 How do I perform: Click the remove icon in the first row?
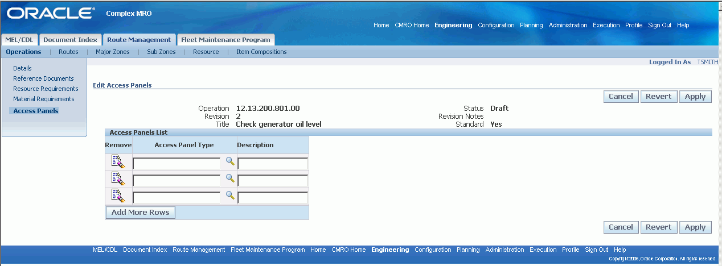118,162
